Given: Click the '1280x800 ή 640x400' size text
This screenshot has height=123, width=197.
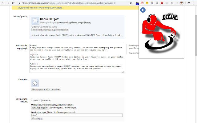Looking at the screenshot, I should [x=41, y=101].
